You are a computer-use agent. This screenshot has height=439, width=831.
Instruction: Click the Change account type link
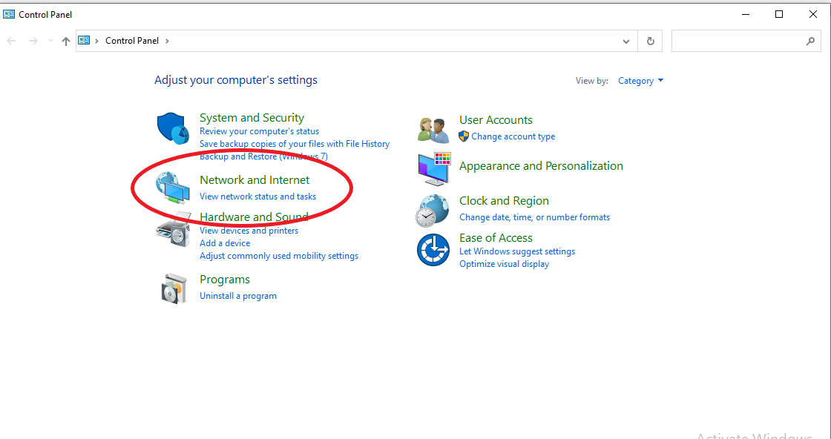[513, 136]
